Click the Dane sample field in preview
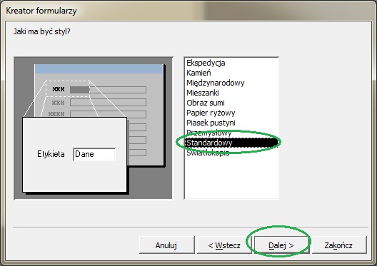The width and height of the screenshot is (377, 266). (x=94, y=154)
